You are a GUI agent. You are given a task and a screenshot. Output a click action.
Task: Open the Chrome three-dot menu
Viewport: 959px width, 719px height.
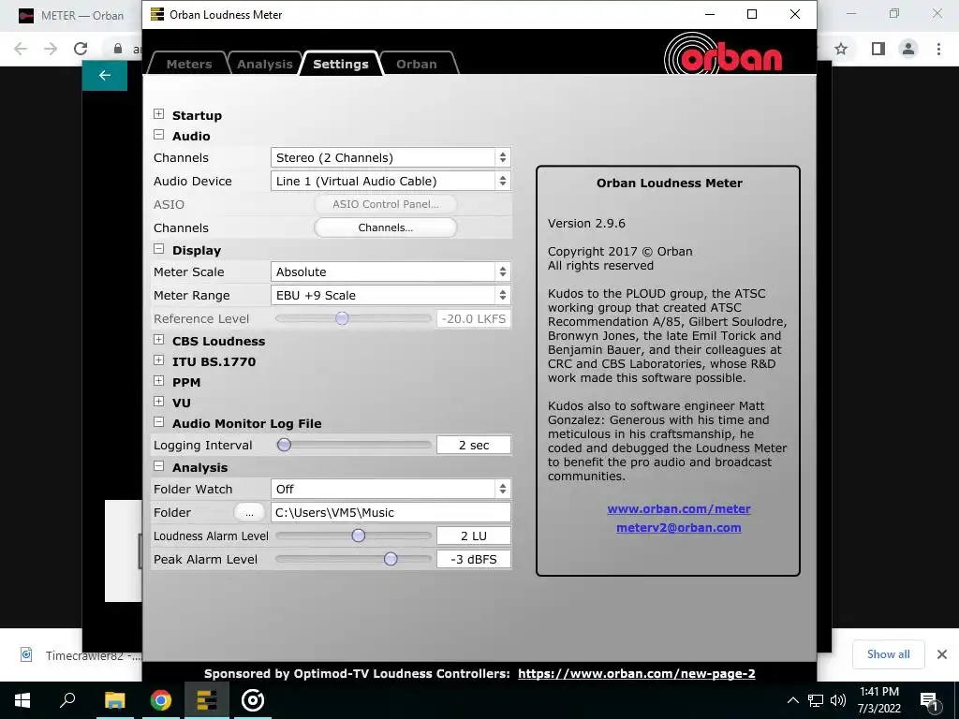tap(938, 49)
